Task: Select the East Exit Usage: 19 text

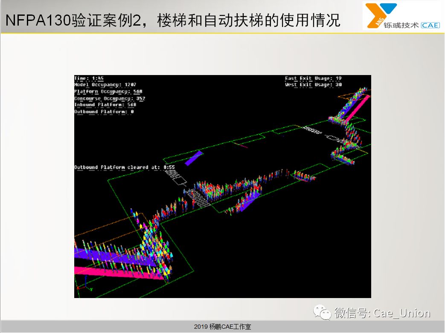Action: (x=313, y=78)
